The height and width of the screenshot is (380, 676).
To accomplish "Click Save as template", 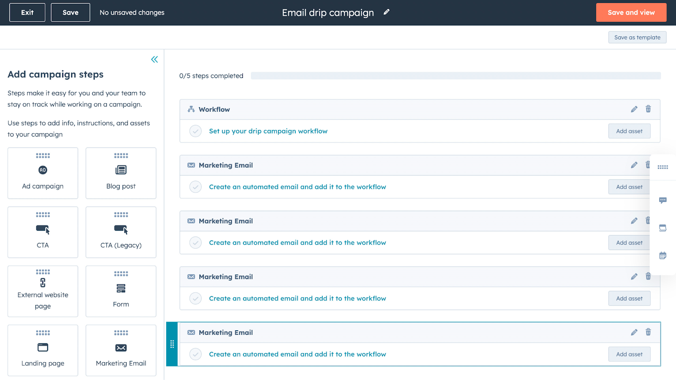I will point(637,37).
